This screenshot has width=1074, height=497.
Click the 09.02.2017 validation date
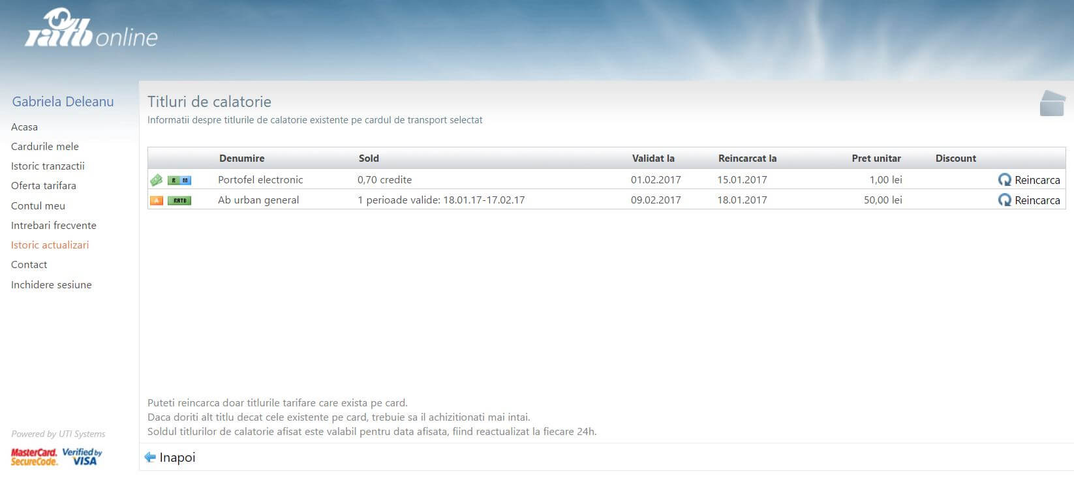[x=656, y=200]
